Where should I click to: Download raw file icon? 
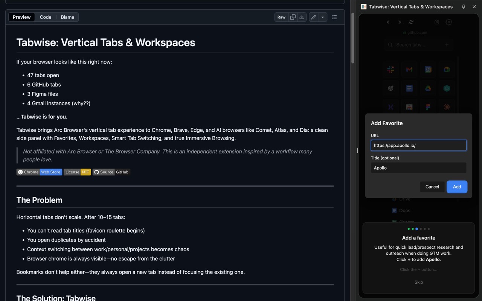point(302,17)
